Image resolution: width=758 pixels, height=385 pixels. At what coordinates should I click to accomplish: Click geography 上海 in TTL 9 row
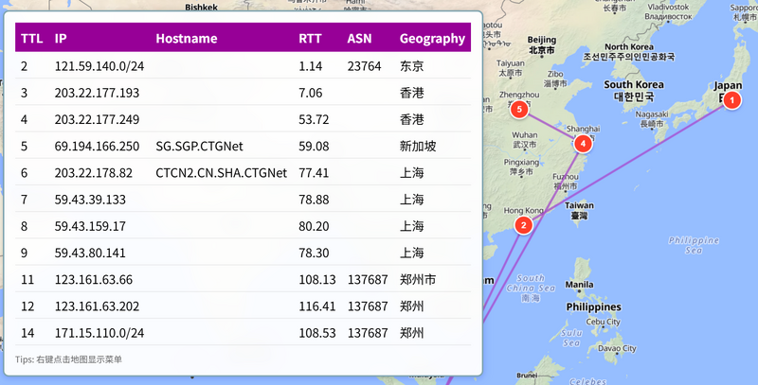(x=412, y=253)
